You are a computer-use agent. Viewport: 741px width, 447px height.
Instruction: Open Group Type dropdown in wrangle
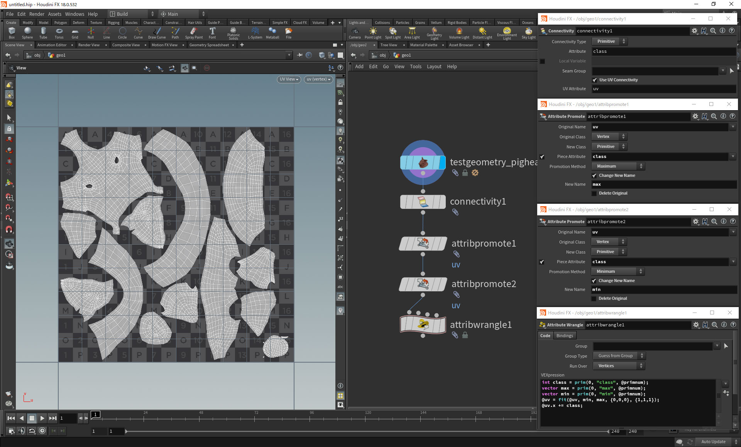[x=619, y=356]
